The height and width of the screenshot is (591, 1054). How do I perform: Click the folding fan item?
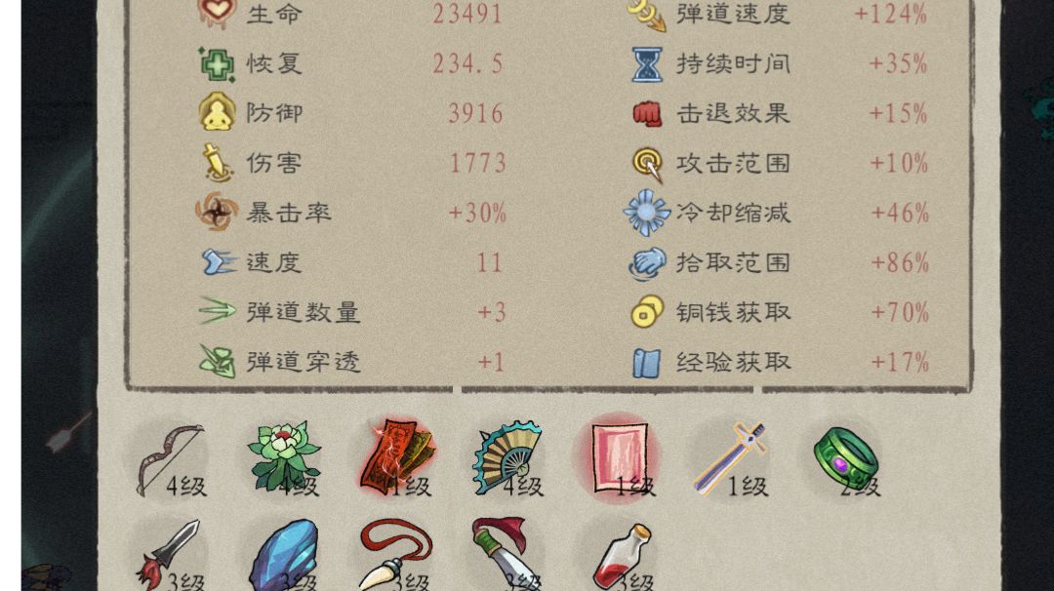[x=507, y=458]
